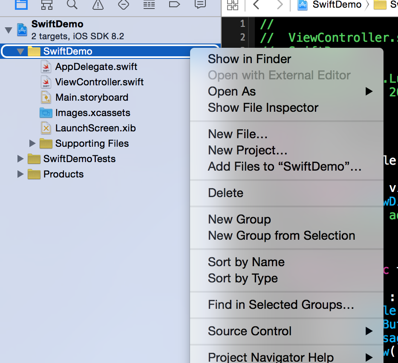Click the Open As menu label
Screen dimensions: 398x363
tap(232, 91)
